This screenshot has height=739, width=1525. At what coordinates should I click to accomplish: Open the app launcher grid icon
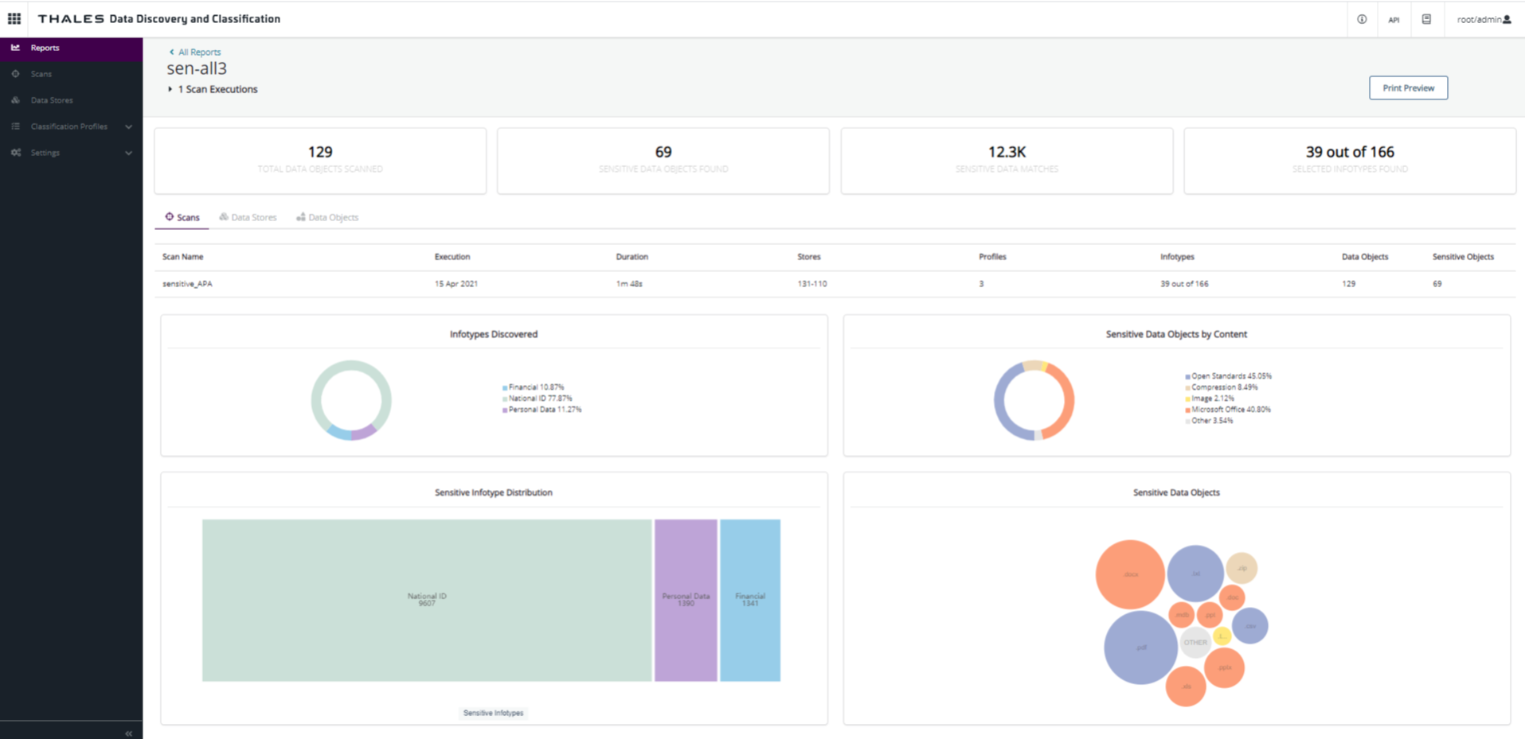14,18
